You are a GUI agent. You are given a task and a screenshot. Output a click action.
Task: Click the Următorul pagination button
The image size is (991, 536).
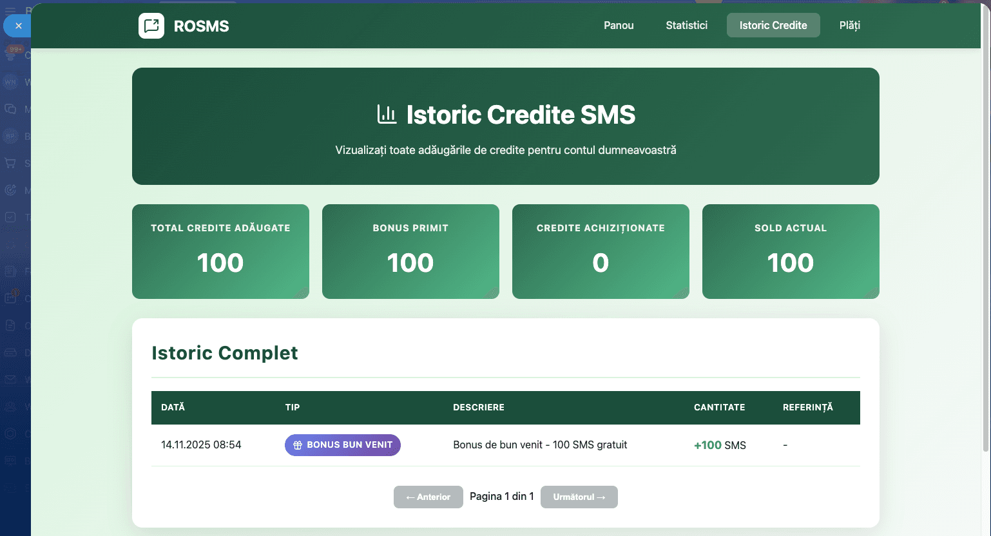(x=579, y=497)
